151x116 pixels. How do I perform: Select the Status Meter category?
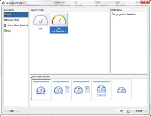pyautogui.click(x=16, y=20)
